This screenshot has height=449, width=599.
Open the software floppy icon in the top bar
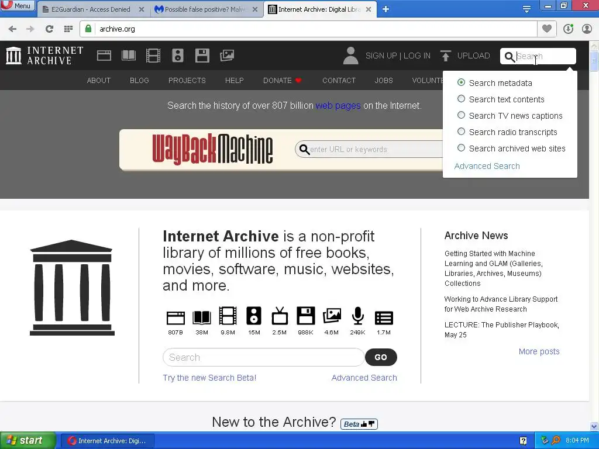click(202, 56)
